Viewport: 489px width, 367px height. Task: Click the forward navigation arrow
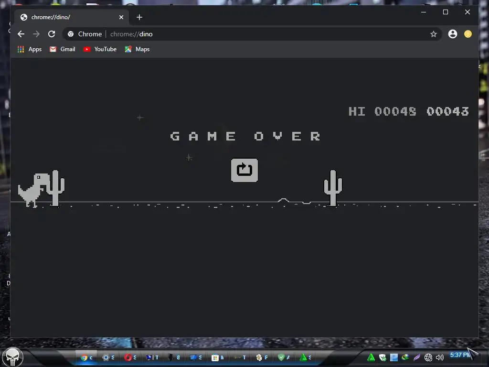click(x=36, y=34)
